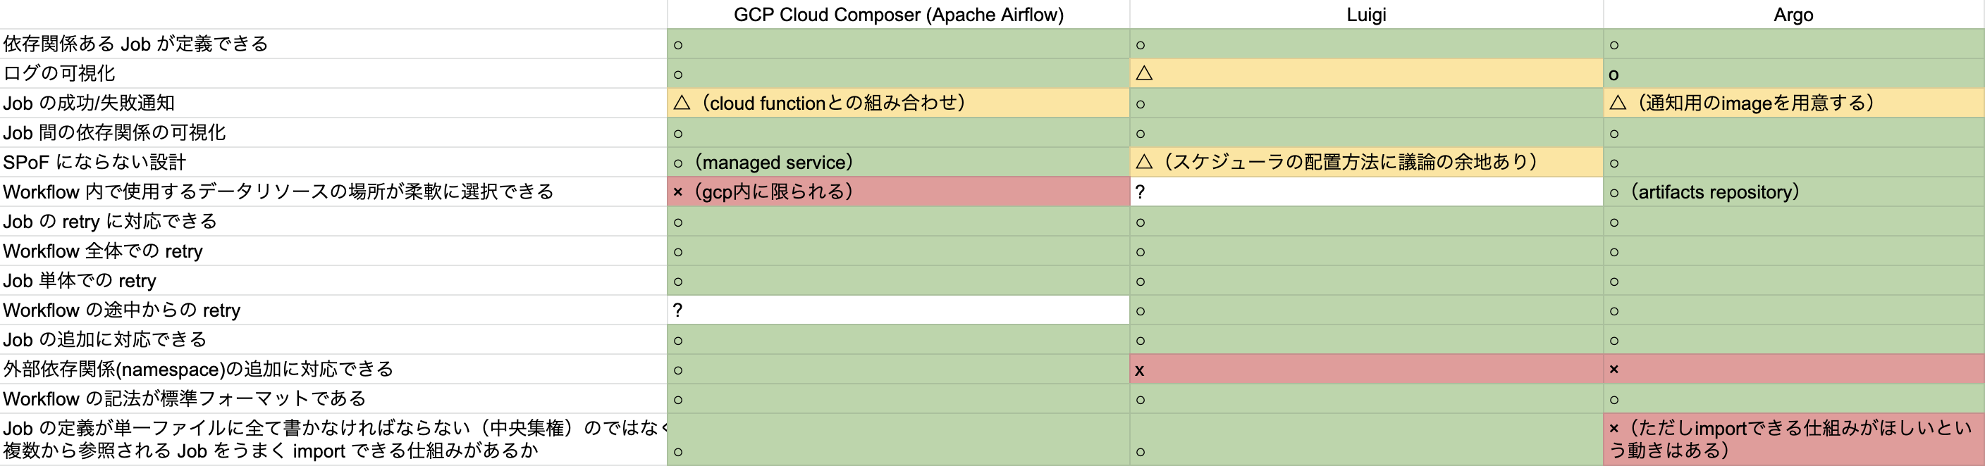This screenshot has height=466, width=1985.
Task: Select the Luigi column header cell
Action: pyautogui.click(x=1366, y=15)
